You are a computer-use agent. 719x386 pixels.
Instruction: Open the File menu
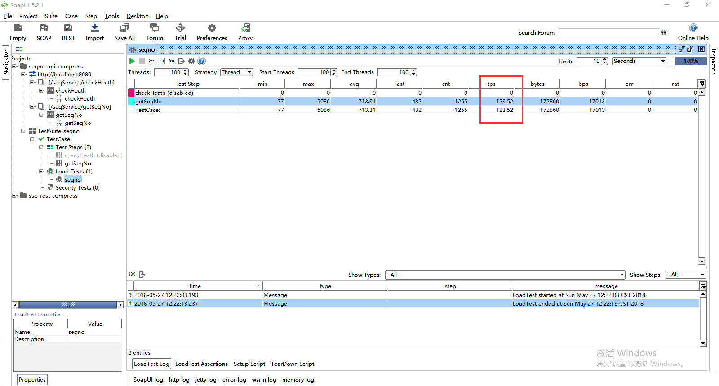pos(8,16)
